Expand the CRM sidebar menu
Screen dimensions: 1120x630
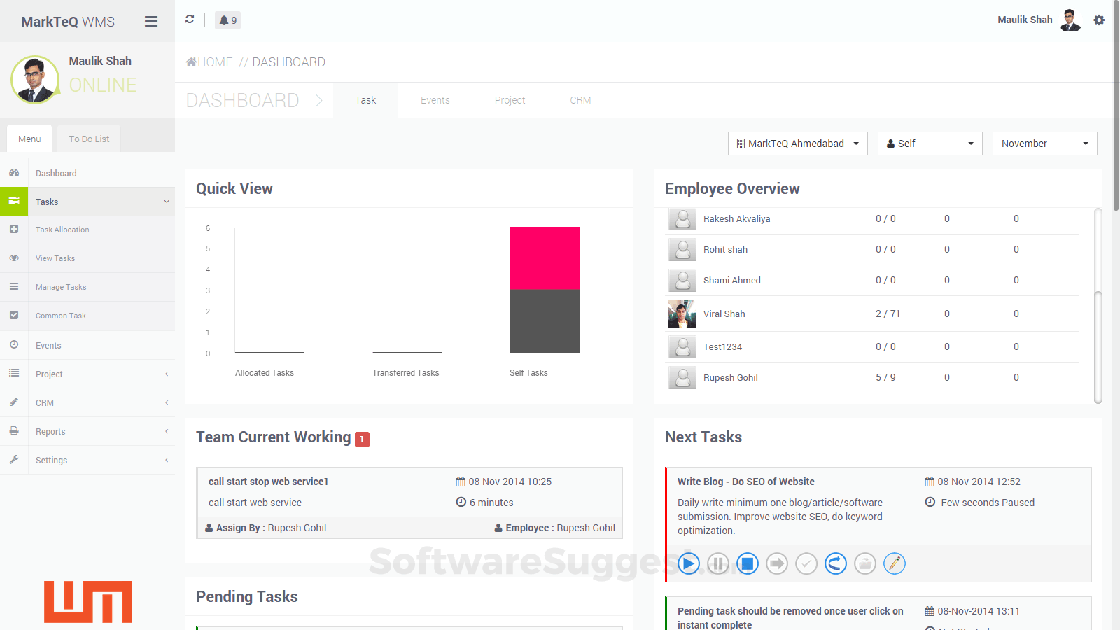[x=167, y=402]
